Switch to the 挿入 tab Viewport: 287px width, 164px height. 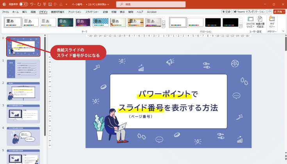[25, 12]
